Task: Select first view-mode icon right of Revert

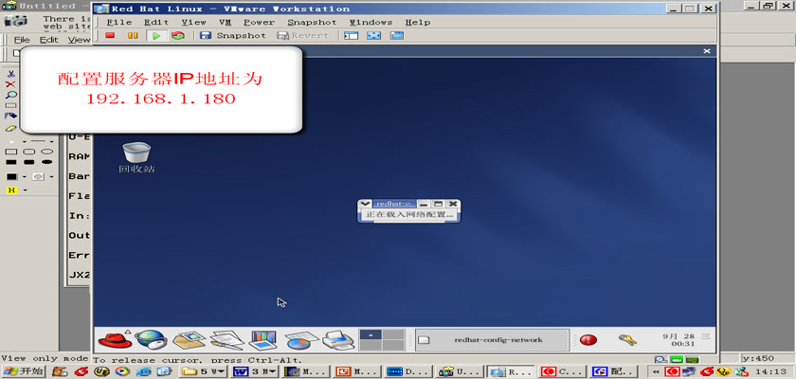Action: pos(351,35)
